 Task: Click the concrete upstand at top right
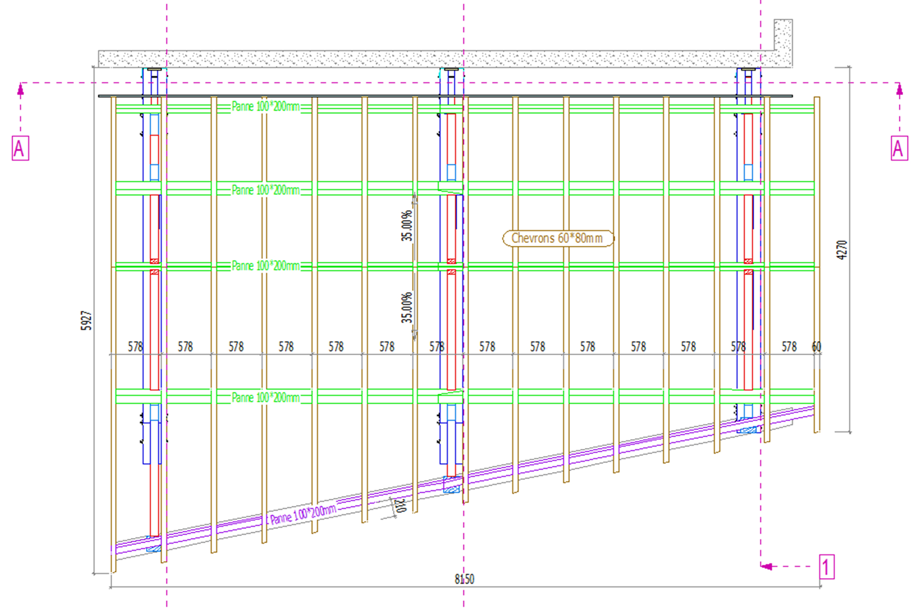[783, 34]
